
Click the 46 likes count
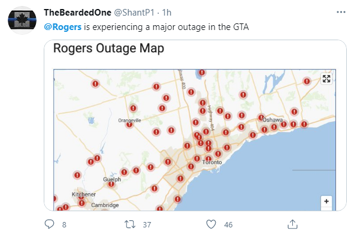click(228, 224)
